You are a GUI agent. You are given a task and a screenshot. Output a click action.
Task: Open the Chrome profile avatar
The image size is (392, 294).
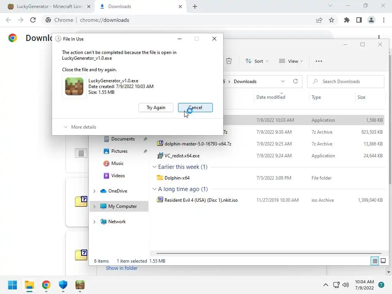point(371,20)
